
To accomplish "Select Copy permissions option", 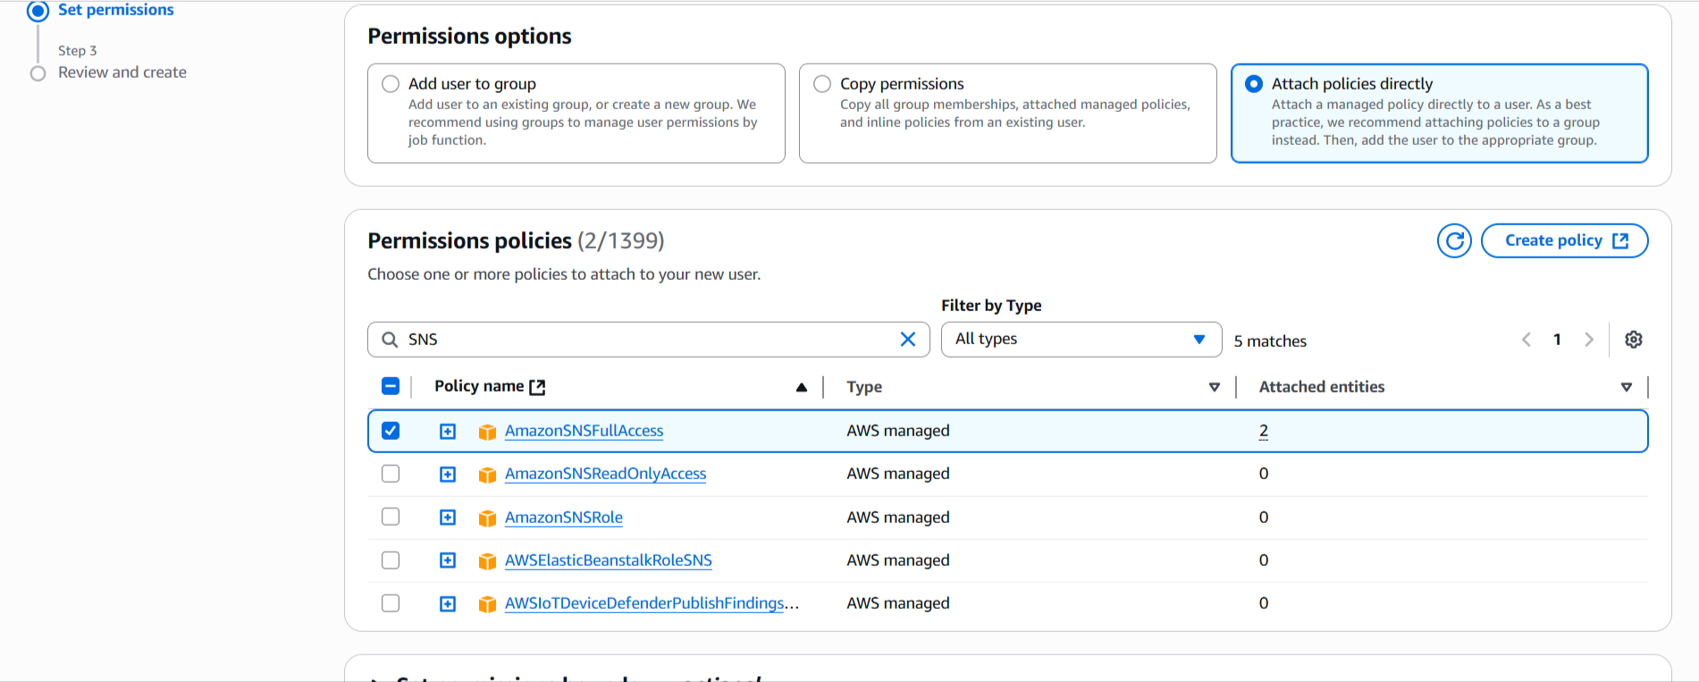I will click(822, 84).
